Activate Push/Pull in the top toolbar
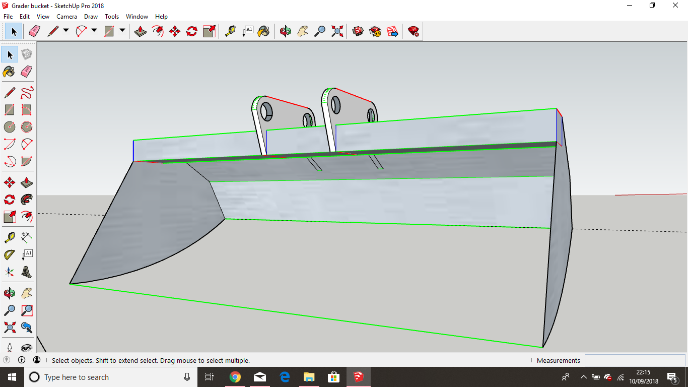This screenshot has height=387, width=688. click(x=141, y=31)
